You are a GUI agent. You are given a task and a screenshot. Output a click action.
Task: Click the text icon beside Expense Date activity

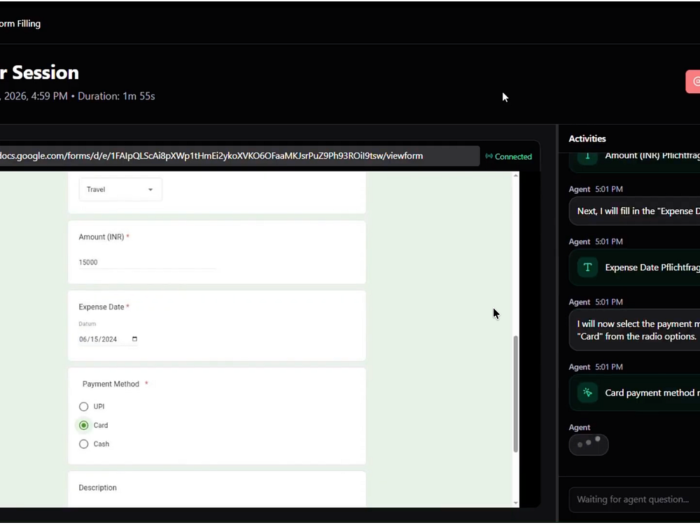[x=587, y=267]
